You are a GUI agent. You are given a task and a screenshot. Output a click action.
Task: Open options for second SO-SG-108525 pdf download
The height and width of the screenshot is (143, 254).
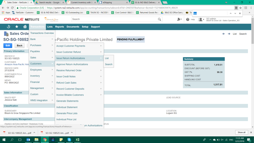72,133
